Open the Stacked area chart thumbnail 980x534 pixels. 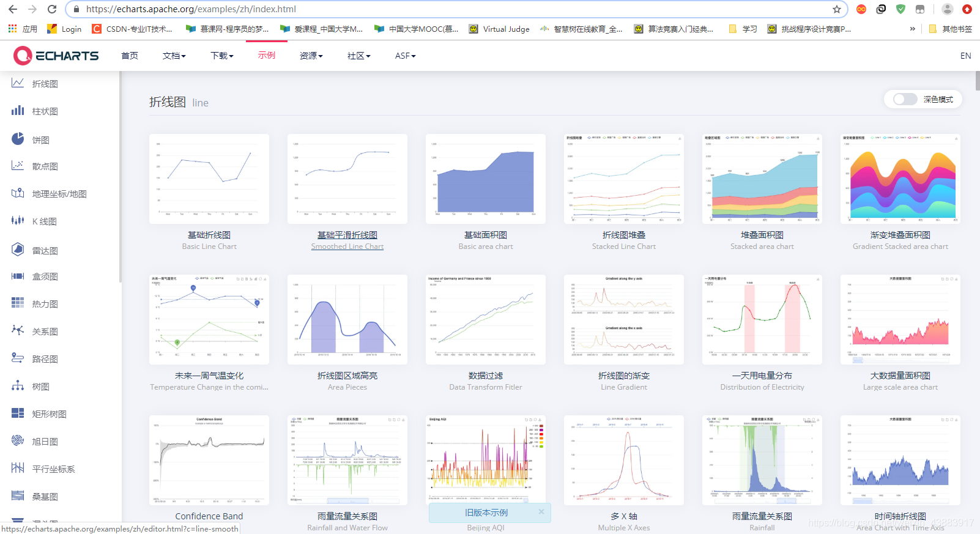(762, 179)
